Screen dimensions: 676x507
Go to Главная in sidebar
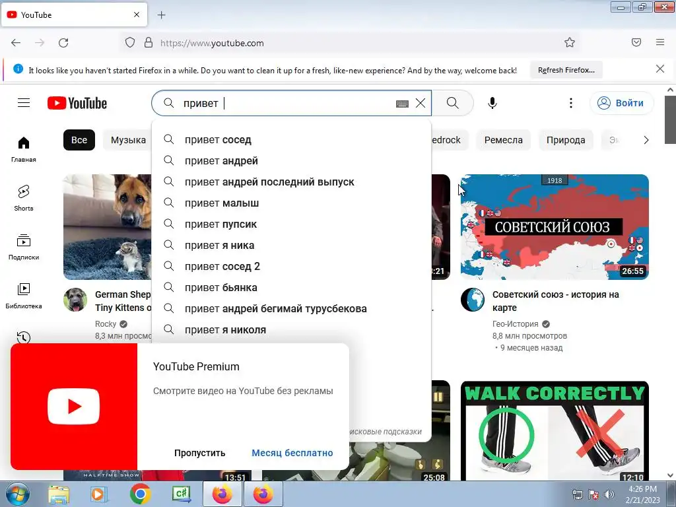point(24,149)
